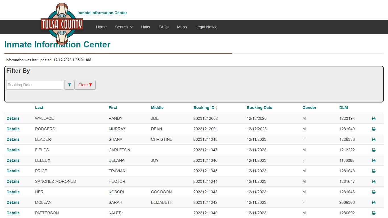Image resolution: width=388 pixels, height=218 pixels.
Task: Open the Search dropdown menu
Action: point(124,27)
